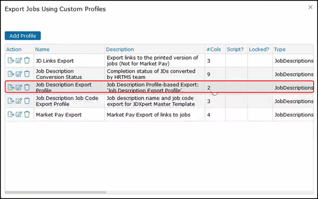The image size is (318, 199).
Task: Close the Export Jobs dialog
Action: coord(310,7)
